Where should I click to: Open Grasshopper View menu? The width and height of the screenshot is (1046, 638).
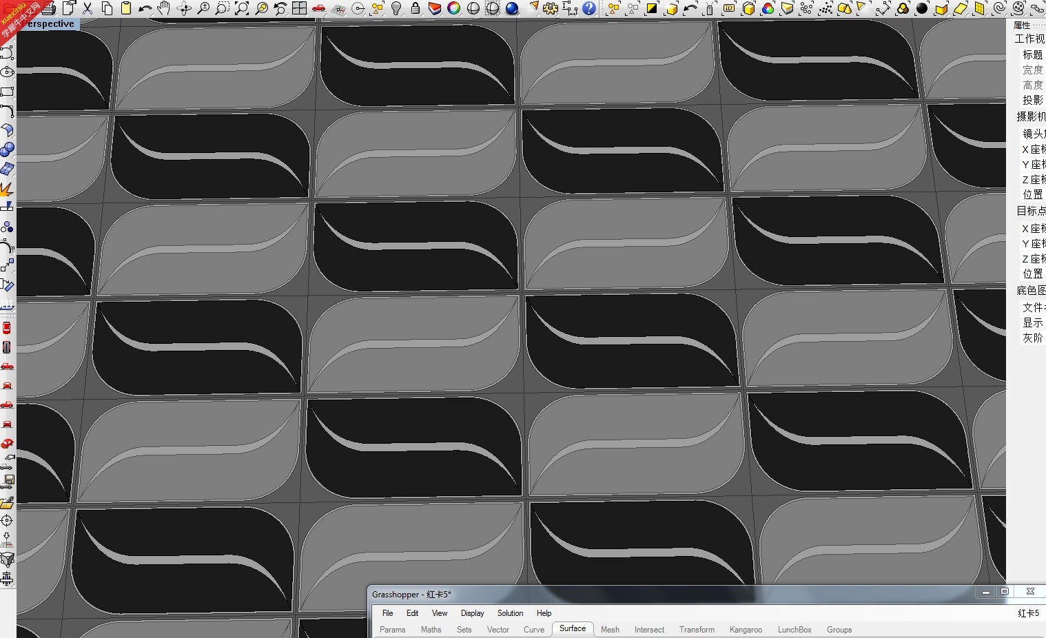[440, 613]
